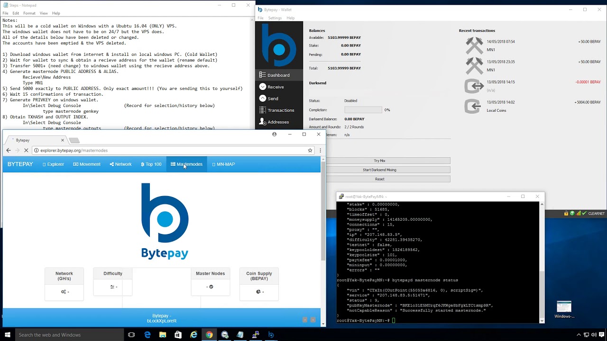Open Task View on taskbar

[131, 335]
